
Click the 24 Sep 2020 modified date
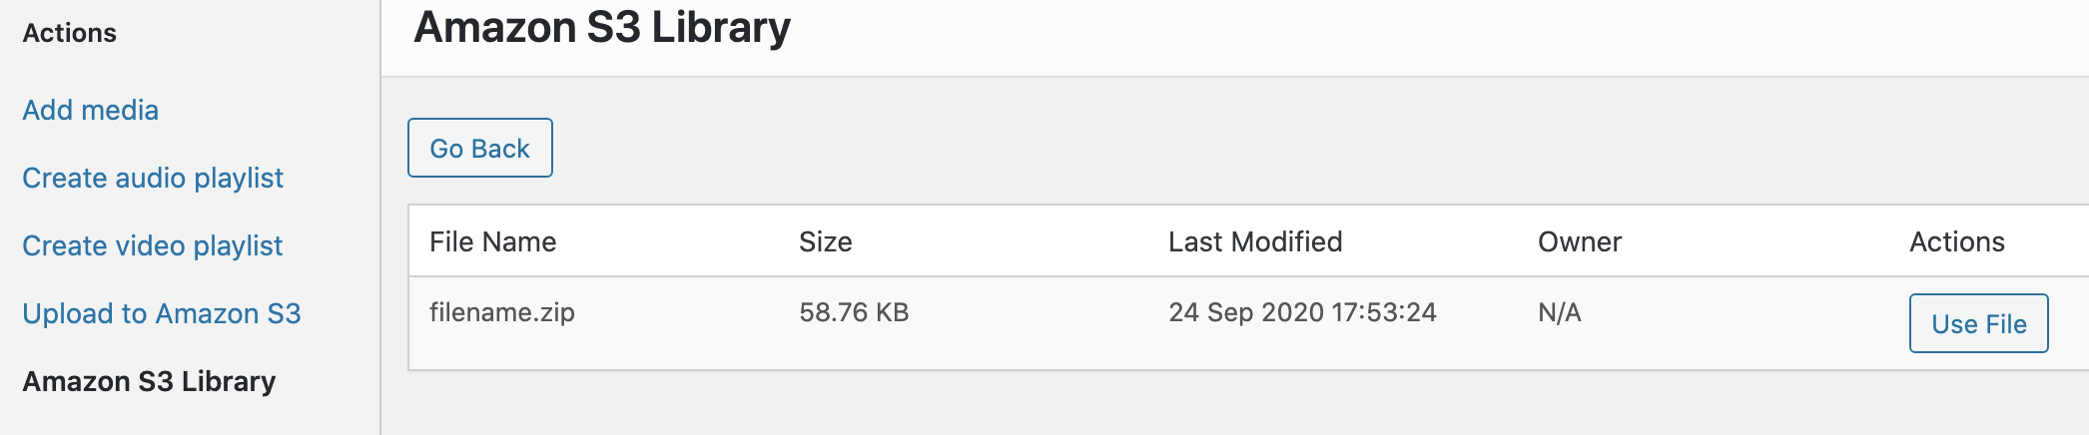click(x=1301, y=312)
